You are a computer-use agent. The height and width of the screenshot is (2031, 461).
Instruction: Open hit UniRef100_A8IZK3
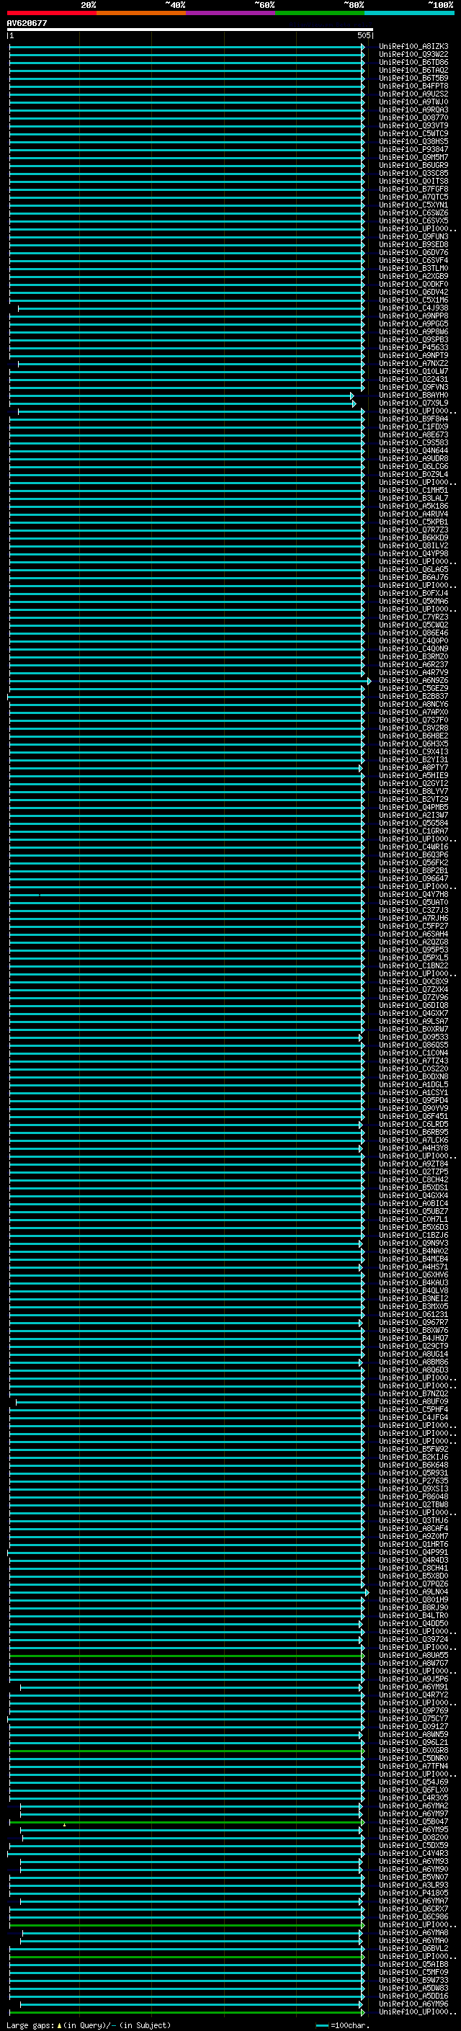point(413,47)
